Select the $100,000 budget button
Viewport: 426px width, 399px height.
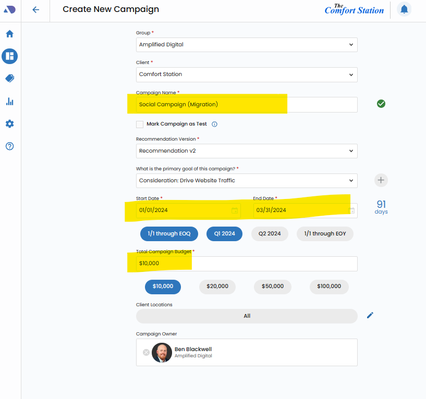point(329,286)
